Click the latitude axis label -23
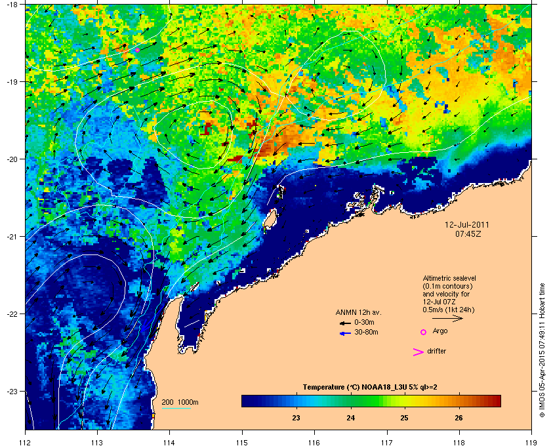 (12, 391)
